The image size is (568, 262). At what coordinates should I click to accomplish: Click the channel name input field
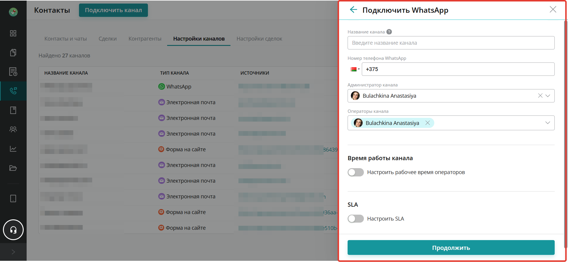[x=451, y=43]
